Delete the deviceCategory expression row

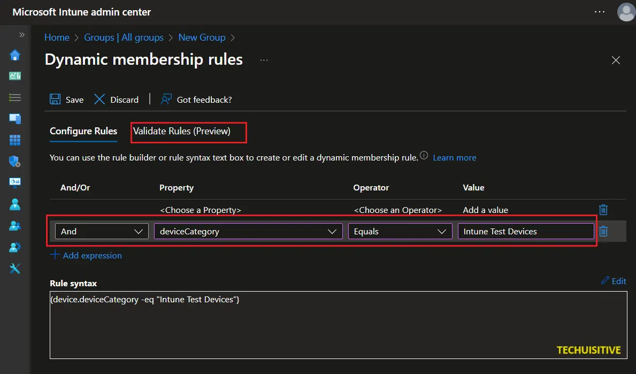tap(603, 231)
